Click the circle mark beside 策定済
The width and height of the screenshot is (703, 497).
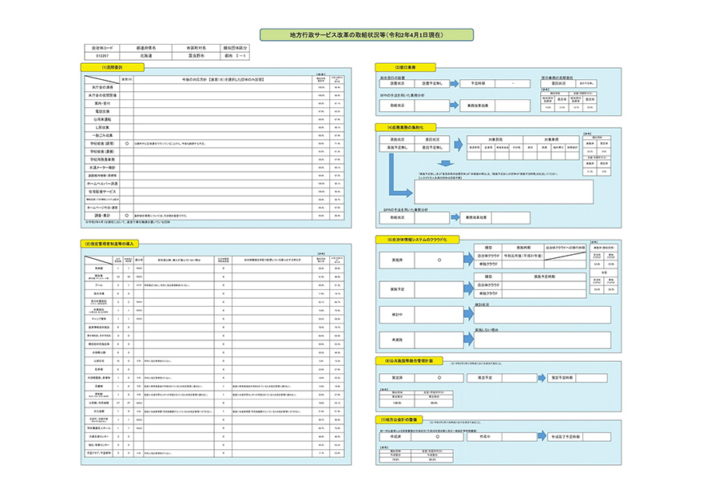[x=439, y=378]
